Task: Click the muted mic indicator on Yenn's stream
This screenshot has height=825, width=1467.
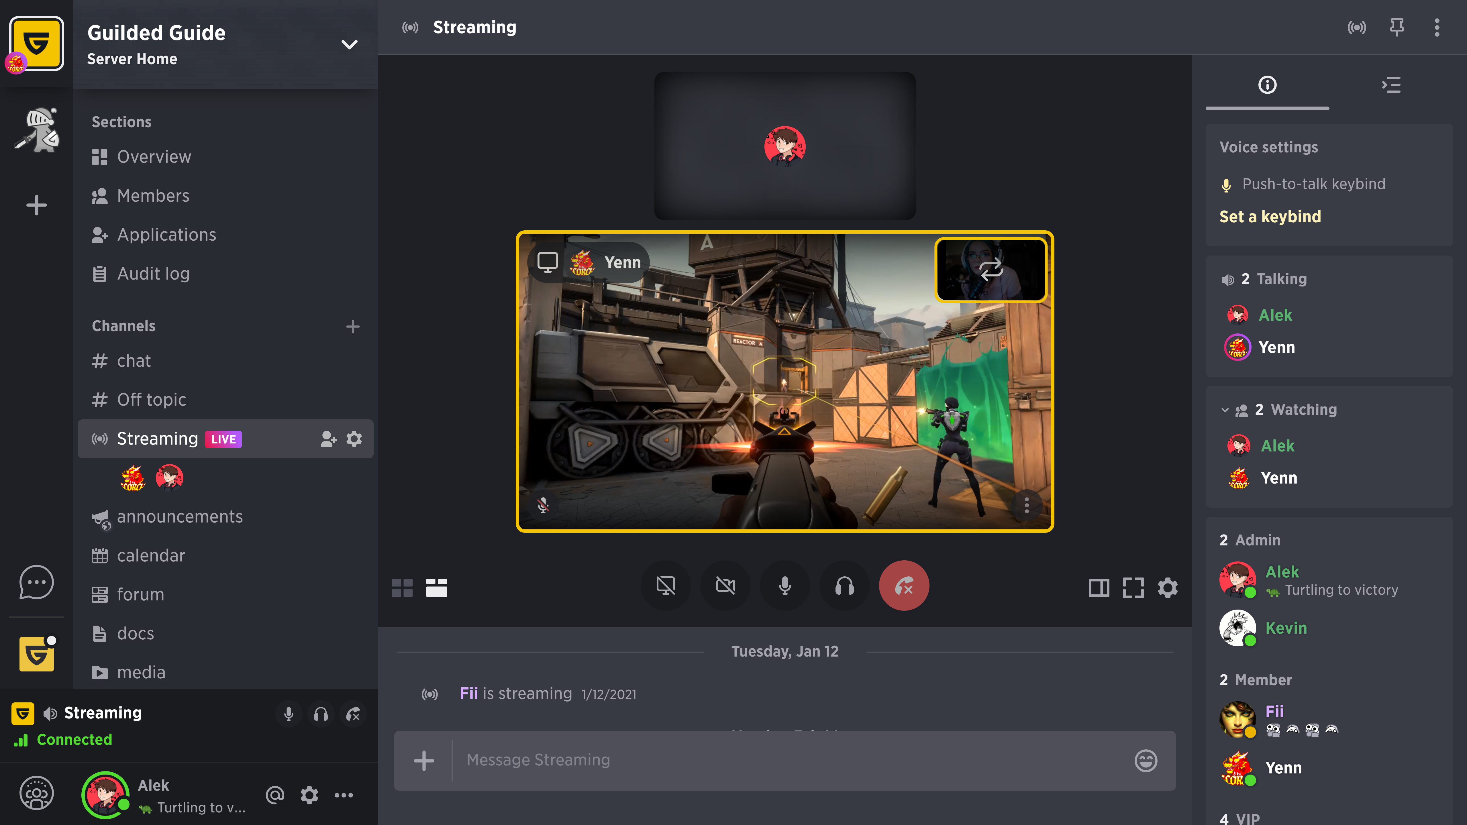Action: pyautogui.click(x=543, y=505)
